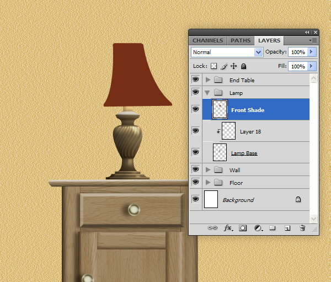Image resolution: width=331 pixels, height=282 pixels.
Task: Click the Layer 18 thumbnail
Action: pos(228,131)
